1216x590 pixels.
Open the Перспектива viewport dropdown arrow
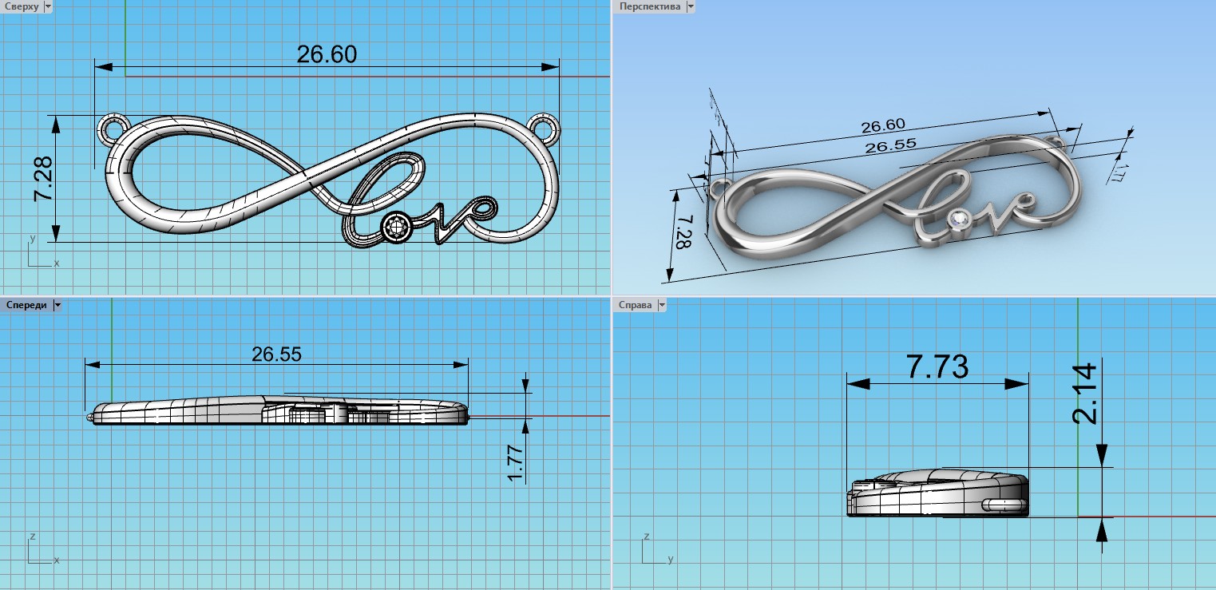coord(691,6)
